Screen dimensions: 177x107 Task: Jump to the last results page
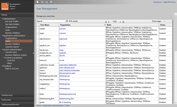[123, 22]
